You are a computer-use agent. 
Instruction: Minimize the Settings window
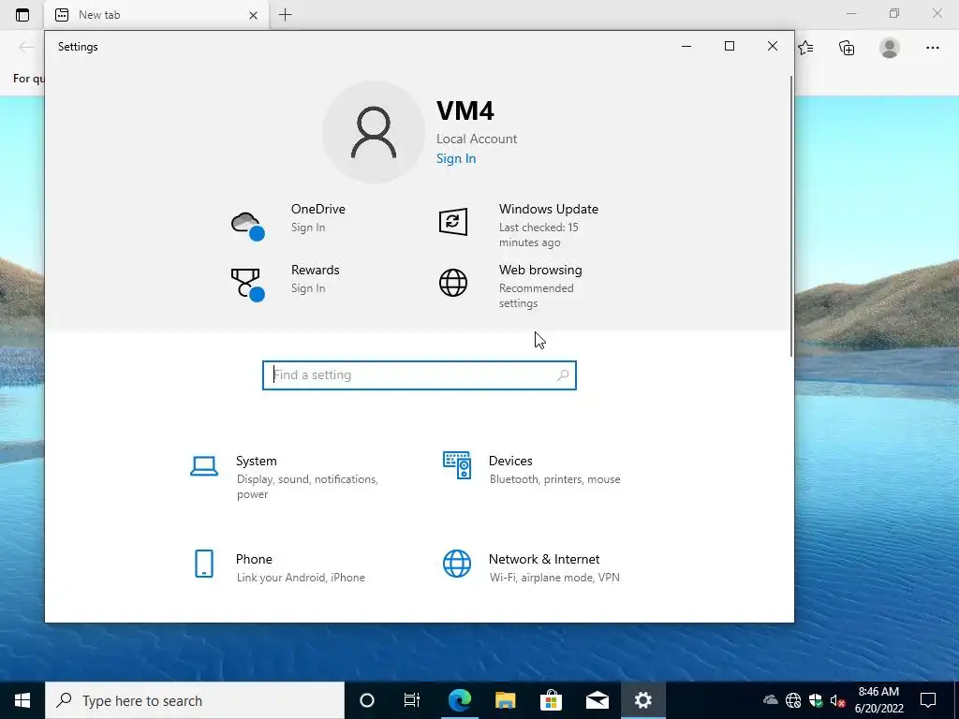[x=686, y=47]
